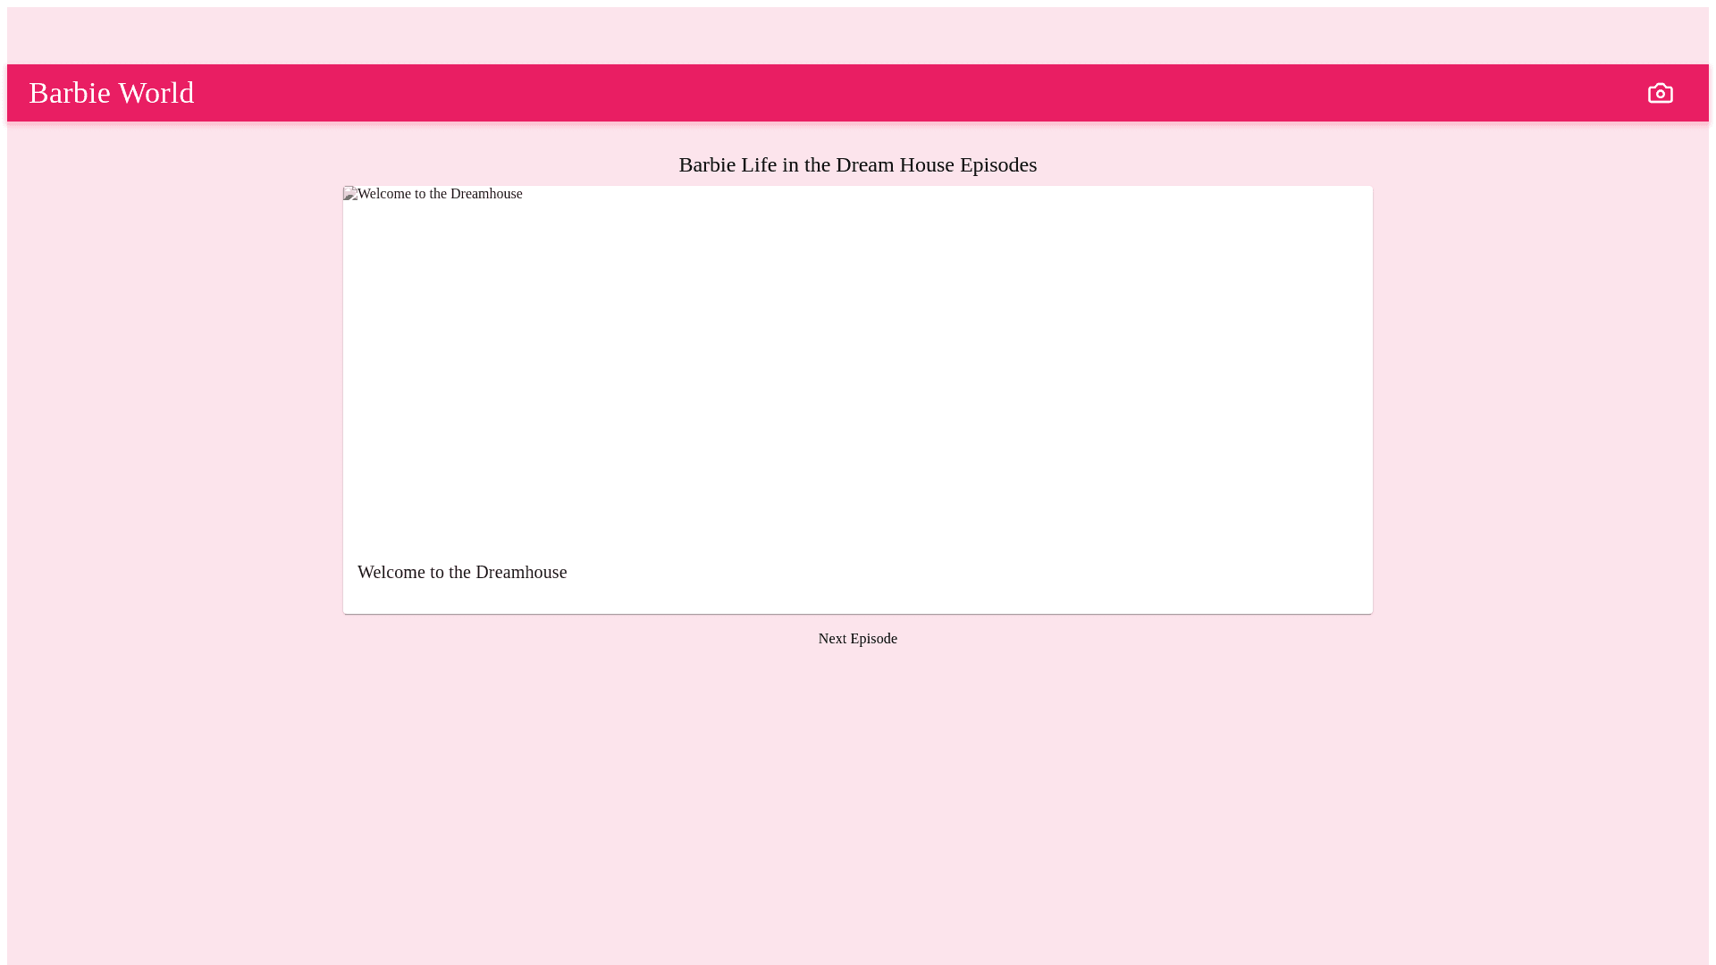Click the word 'Episodes' in the page heading
The height and width of the screenshot is (965, 1716).
point(997,164)
